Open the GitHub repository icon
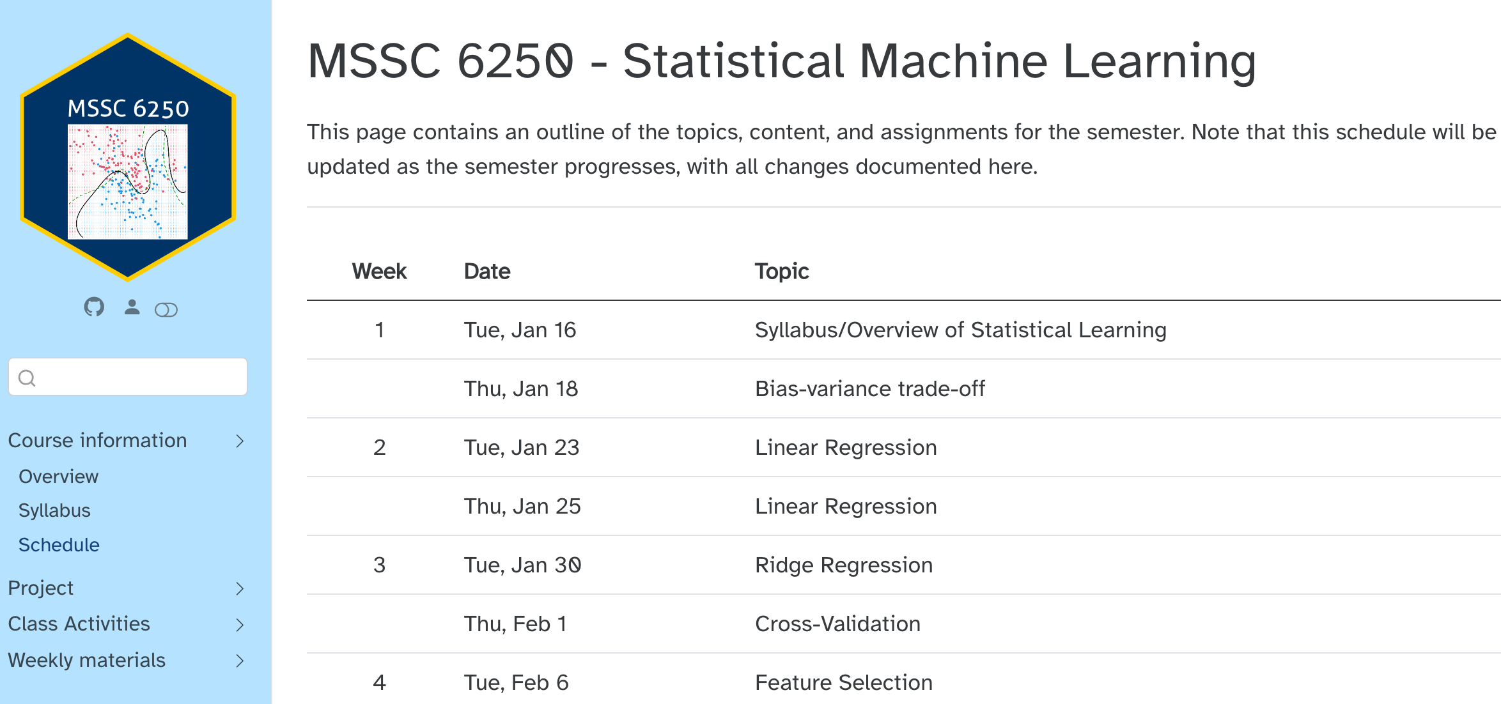This screenshot has width=1501, height=704. click(94, 307)
